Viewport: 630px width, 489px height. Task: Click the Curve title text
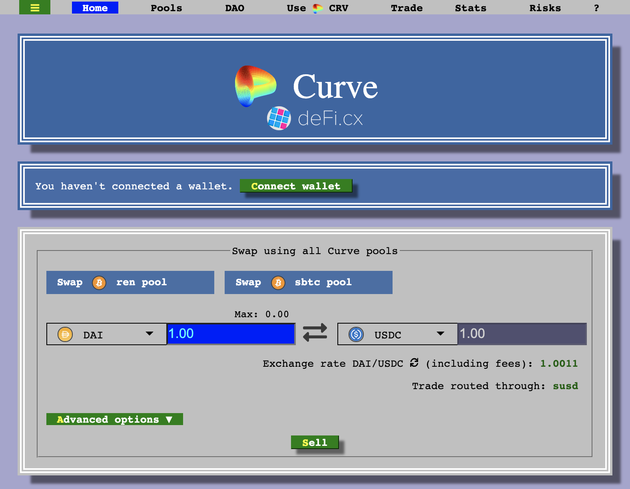coord(335,87)
